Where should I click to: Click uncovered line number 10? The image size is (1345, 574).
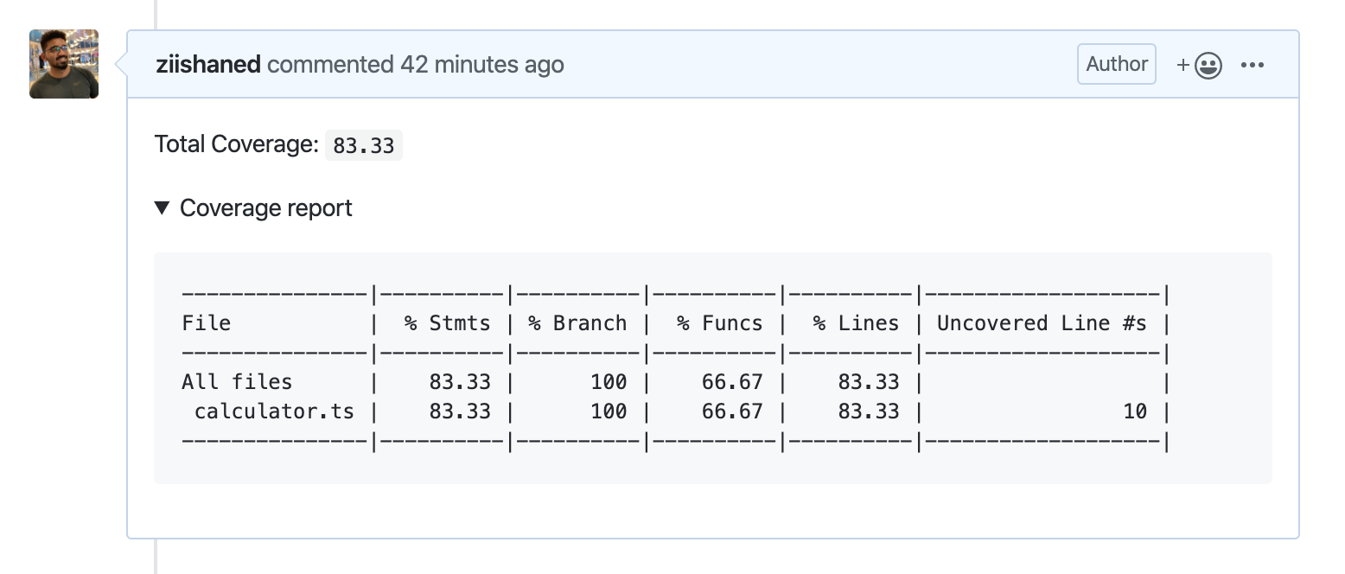coord(1134,411)
